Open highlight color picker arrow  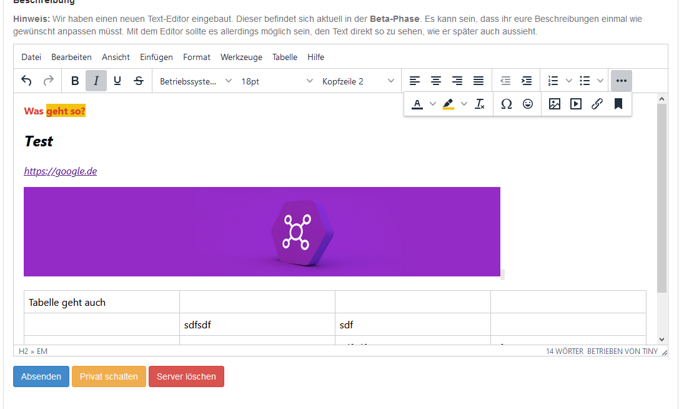point(464,104)
